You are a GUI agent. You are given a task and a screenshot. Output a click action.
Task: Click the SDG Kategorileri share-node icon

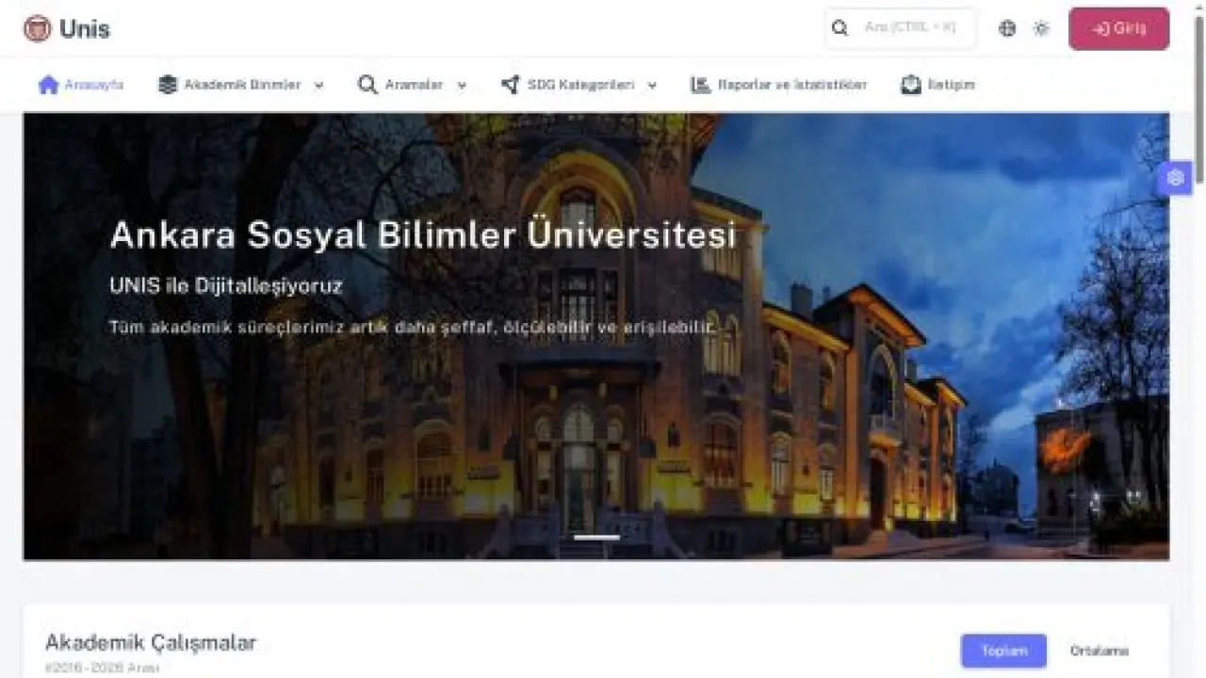pyautogui.click(x=510, y=85)
